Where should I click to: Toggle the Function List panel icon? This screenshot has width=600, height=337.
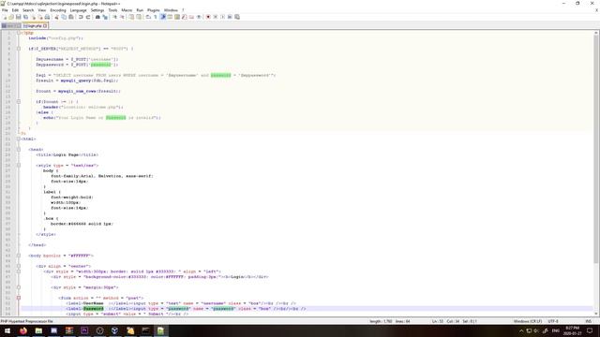click(184, 17)
